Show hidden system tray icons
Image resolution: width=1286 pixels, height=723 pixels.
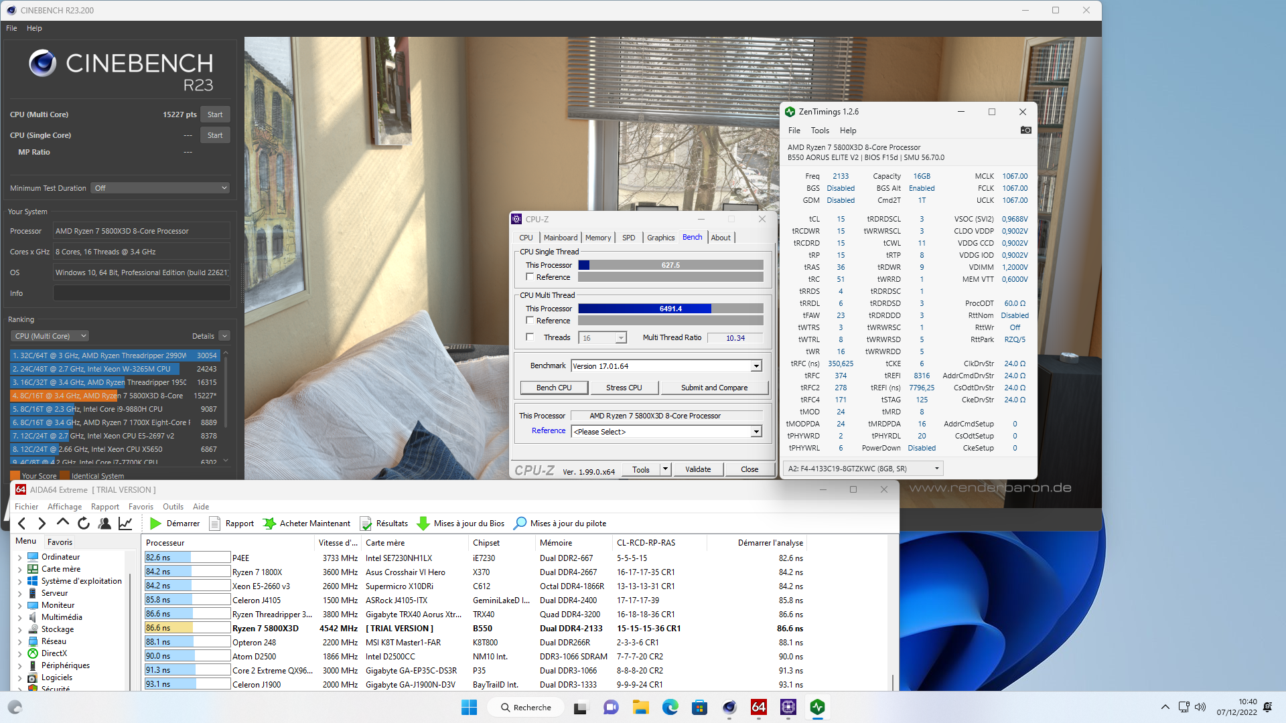coord(1165,707)
